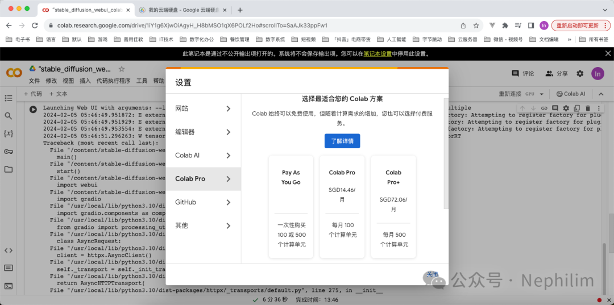Open the command palette icon in sidebar
Viewport: 614px width, 305px height.
pos(8,268)
